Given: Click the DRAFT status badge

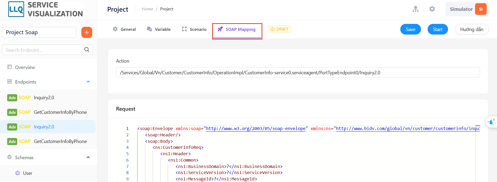Looking at the screenshot, I should point(279,29).
